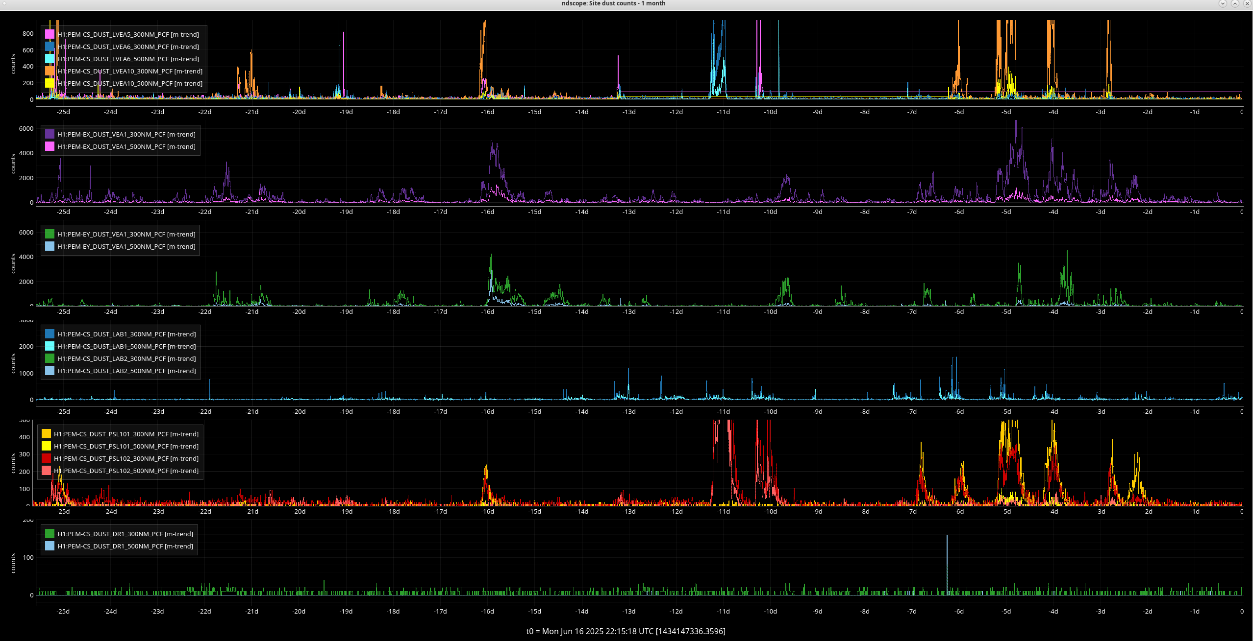Click the counts axis label of the EY_DUST plot
This screenshot has width=1253, height=641.
click(13, 264)
